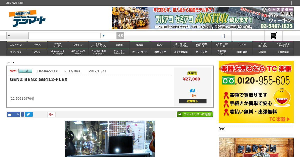Viewport: 300px width, 157px height.
Task: Share via the Google+ button
Action: tap(51, 114)
